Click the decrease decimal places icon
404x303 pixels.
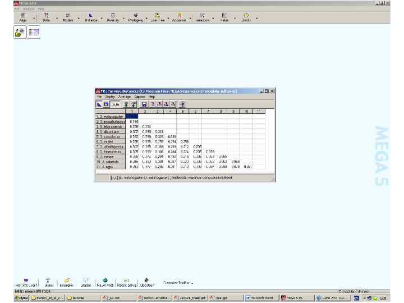(x=126, y=104)
